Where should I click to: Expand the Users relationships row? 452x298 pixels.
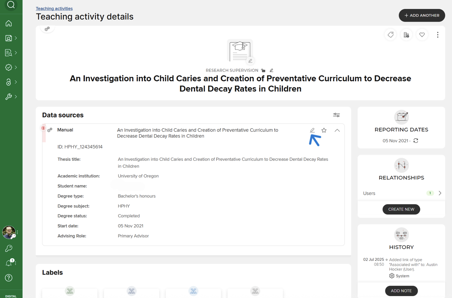tap(440, 193)
